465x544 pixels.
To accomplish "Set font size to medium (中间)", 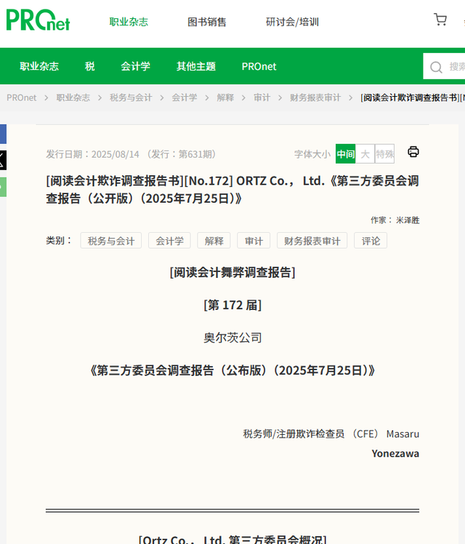I will (345, 153).
